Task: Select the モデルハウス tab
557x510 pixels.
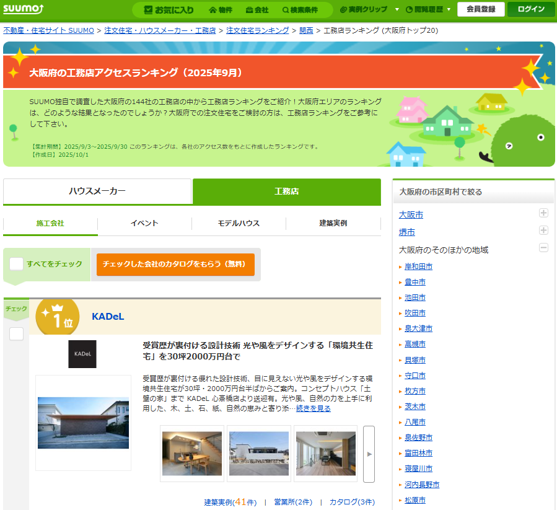Action: (x=239, y=223)
